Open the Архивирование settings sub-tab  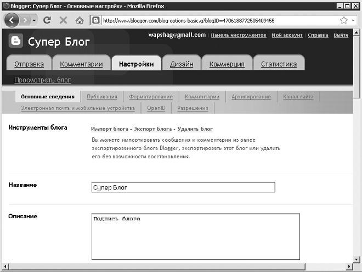click(251, 97)
